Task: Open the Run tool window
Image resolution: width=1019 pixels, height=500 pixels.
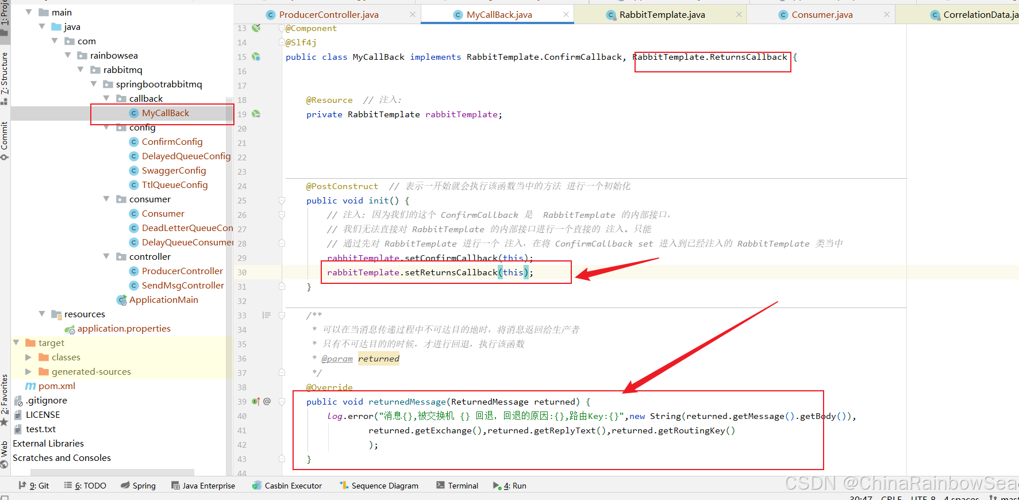Action: (x=510, y=486)
